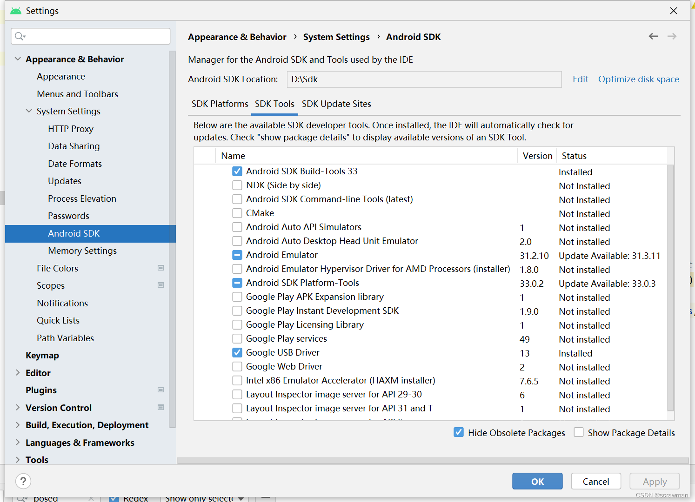Click the project-level icon beside File Colors
The width and height of the screenshot is (695, 502).
point(161,268)
